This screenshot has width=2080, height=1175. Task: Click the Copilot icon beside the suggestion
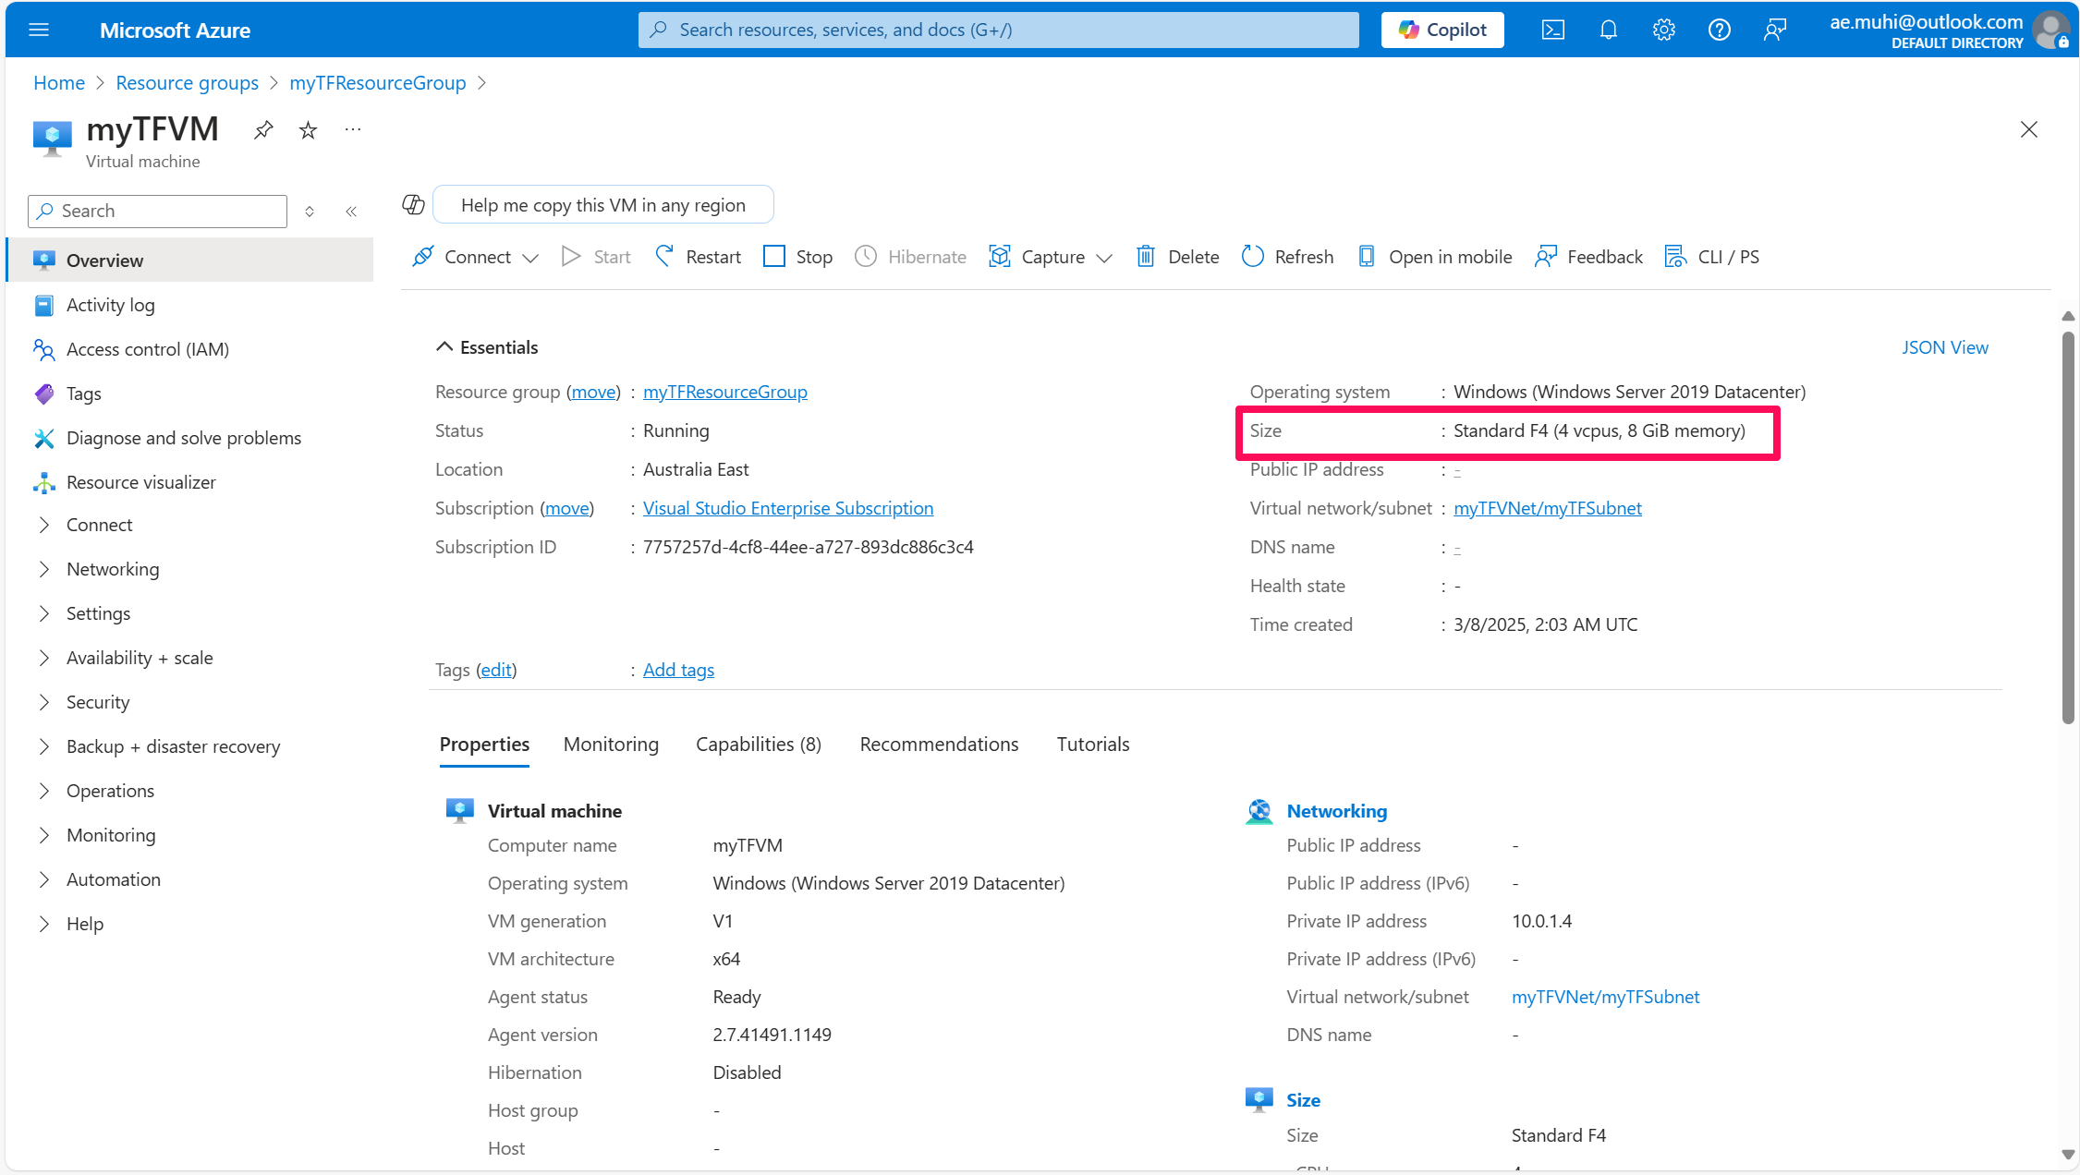413,204
